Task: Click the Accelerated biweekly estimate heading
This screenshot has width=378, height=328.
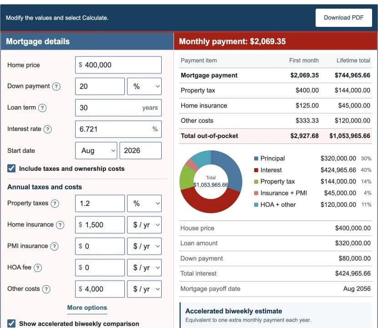Action: 234,311
